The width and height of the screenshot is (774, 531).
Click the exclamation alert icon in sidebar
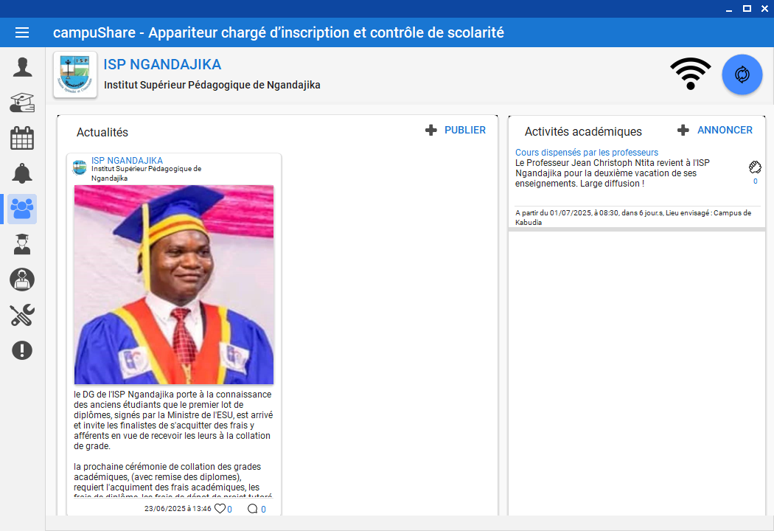tap(22, 350)
